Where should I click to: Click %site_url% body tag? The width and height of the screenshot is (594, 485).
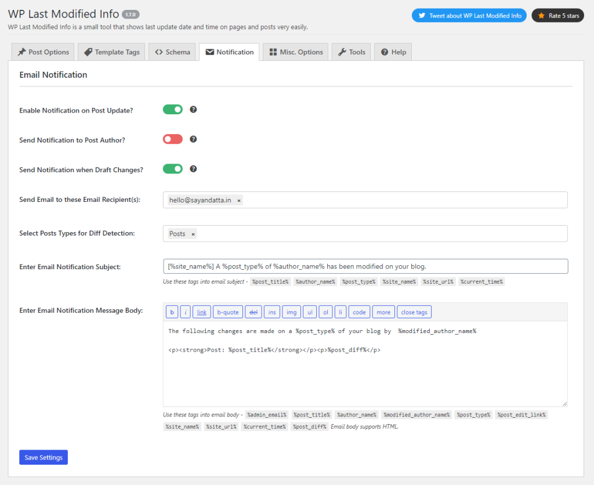point(221,426)
